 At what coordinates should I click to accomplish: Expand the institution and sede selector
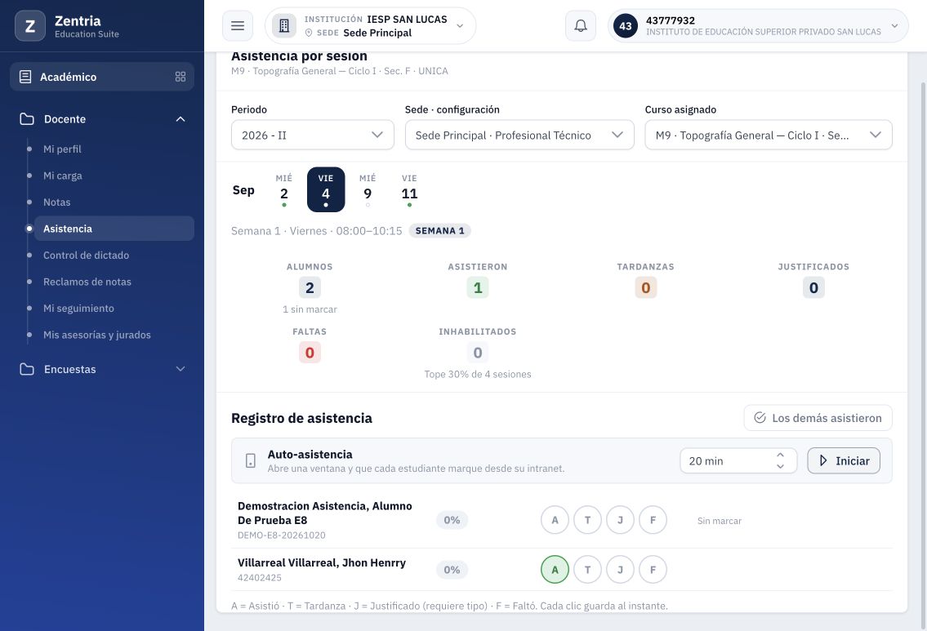coord(371,26)
